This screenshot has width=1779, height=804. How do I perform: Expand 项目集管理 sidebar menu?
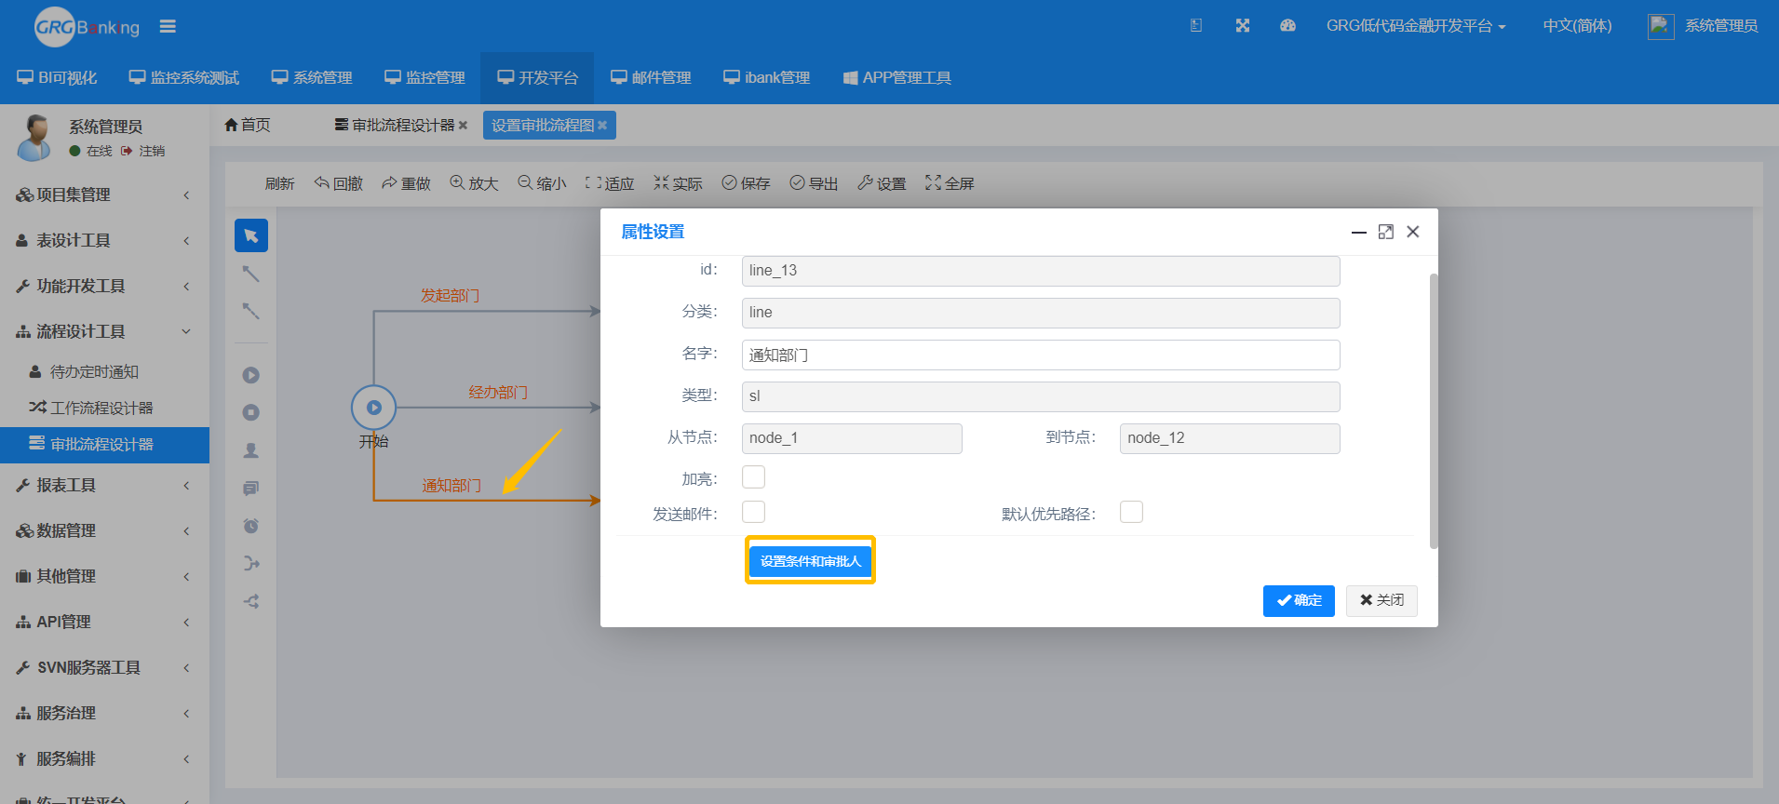[104, 194]
